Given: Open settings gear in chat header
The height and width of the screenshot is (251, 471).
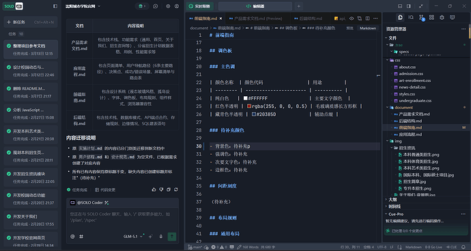Looking at the screenshot, I should click(x=168, y=6).
